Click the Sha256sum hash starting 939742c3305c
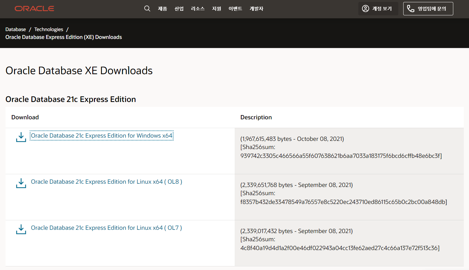Viewport: 469px width, 270px height. [x=341, y=156]
